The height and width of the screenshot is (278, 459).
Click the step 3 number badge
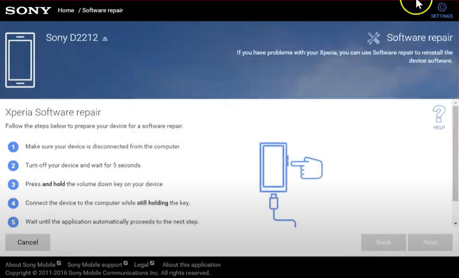click(14, 184)
